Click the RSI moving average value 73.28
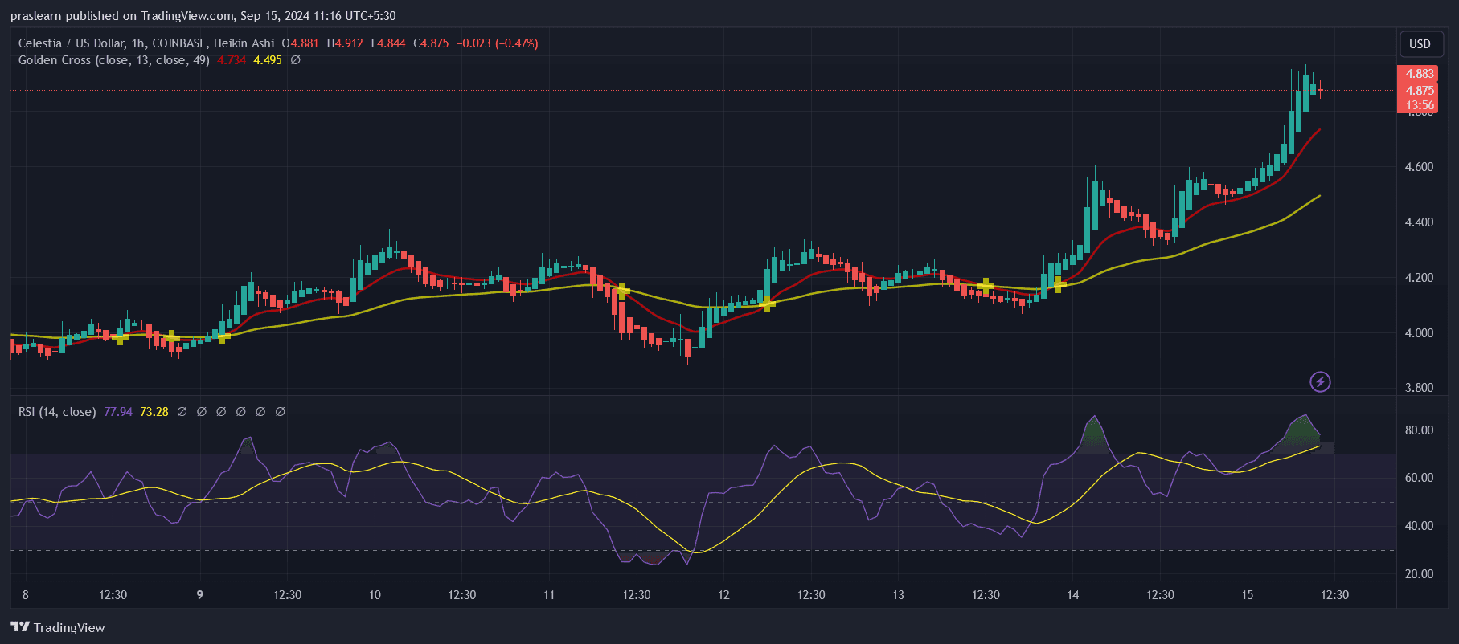Image resolution: width=1459 pixels, height=644 pixels. [x=154, y=412]
